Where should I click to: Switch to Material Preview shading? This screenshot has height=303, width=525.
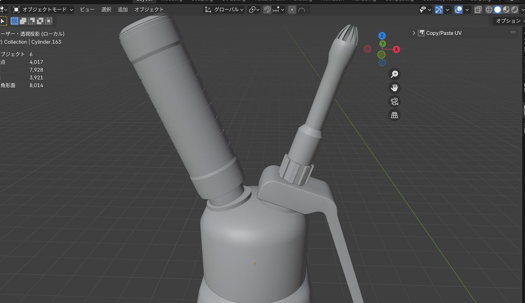pyautogui.click(x=506, y=9)
